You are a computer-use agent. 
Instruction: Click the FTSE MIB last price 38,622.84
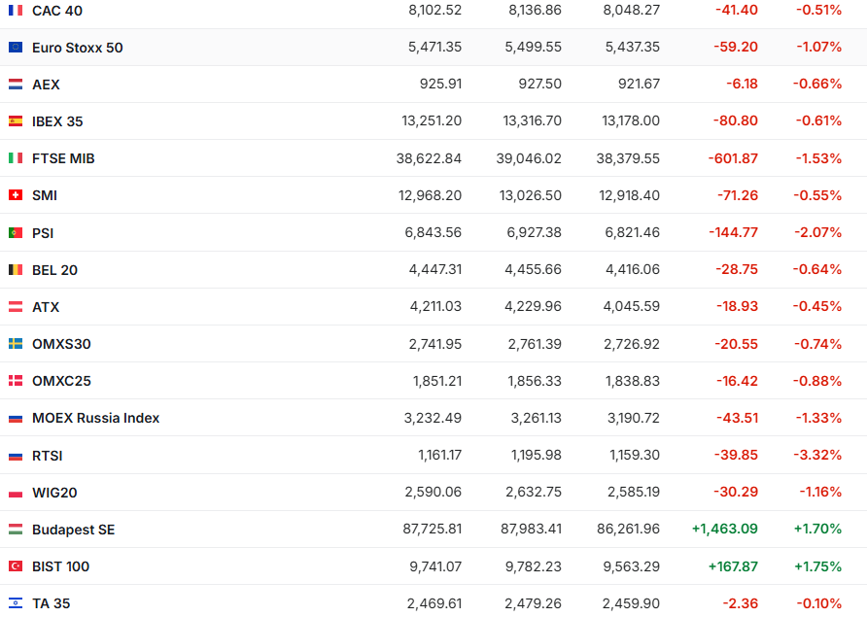(429, 158)
